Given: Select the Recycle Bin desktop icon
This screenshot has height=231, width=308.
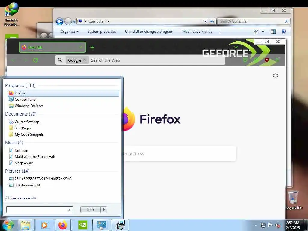Looking at the screenshot, I should click(294, 200).
